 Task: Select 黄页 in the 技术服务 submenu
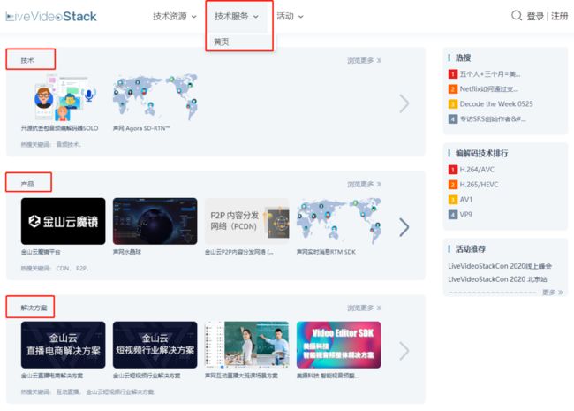(222, 42)
